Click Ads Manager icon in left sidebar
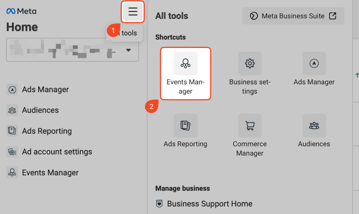Screen dimensions: 359x214 [12, 90]
